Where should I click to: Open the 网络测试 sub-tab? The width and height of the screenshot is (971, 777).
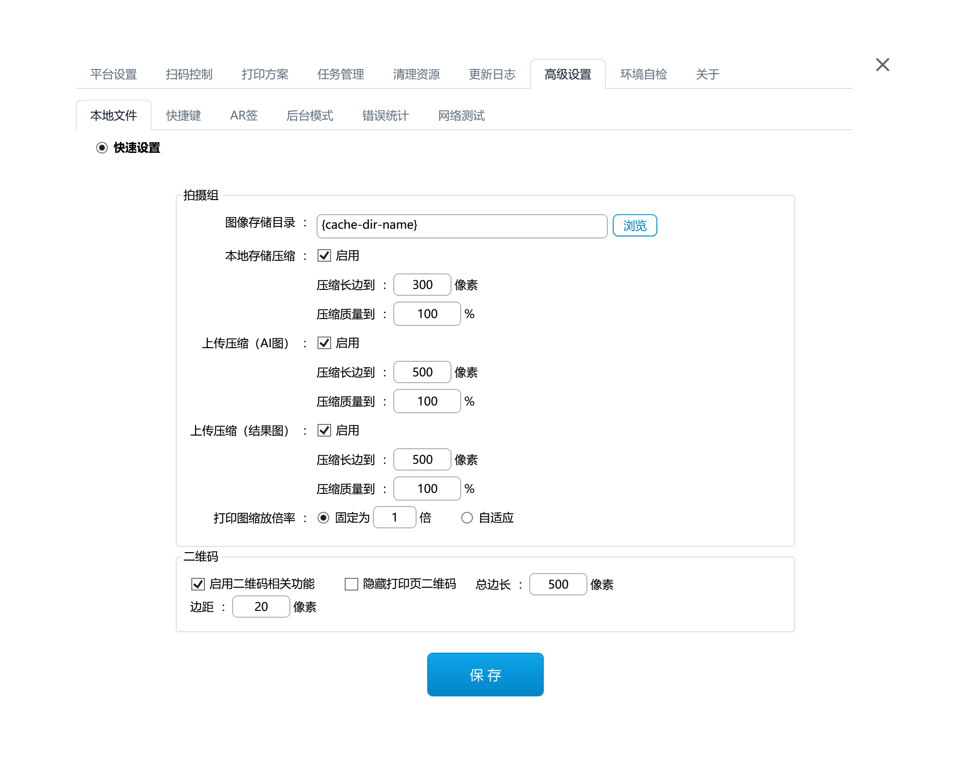(x=461, y=116)
